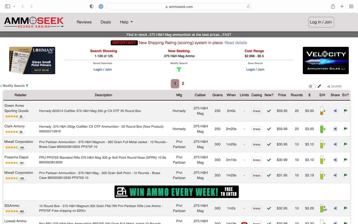Open the SGAmmo retailer
This screenshot has width=358, height=224.
point(12,206)
